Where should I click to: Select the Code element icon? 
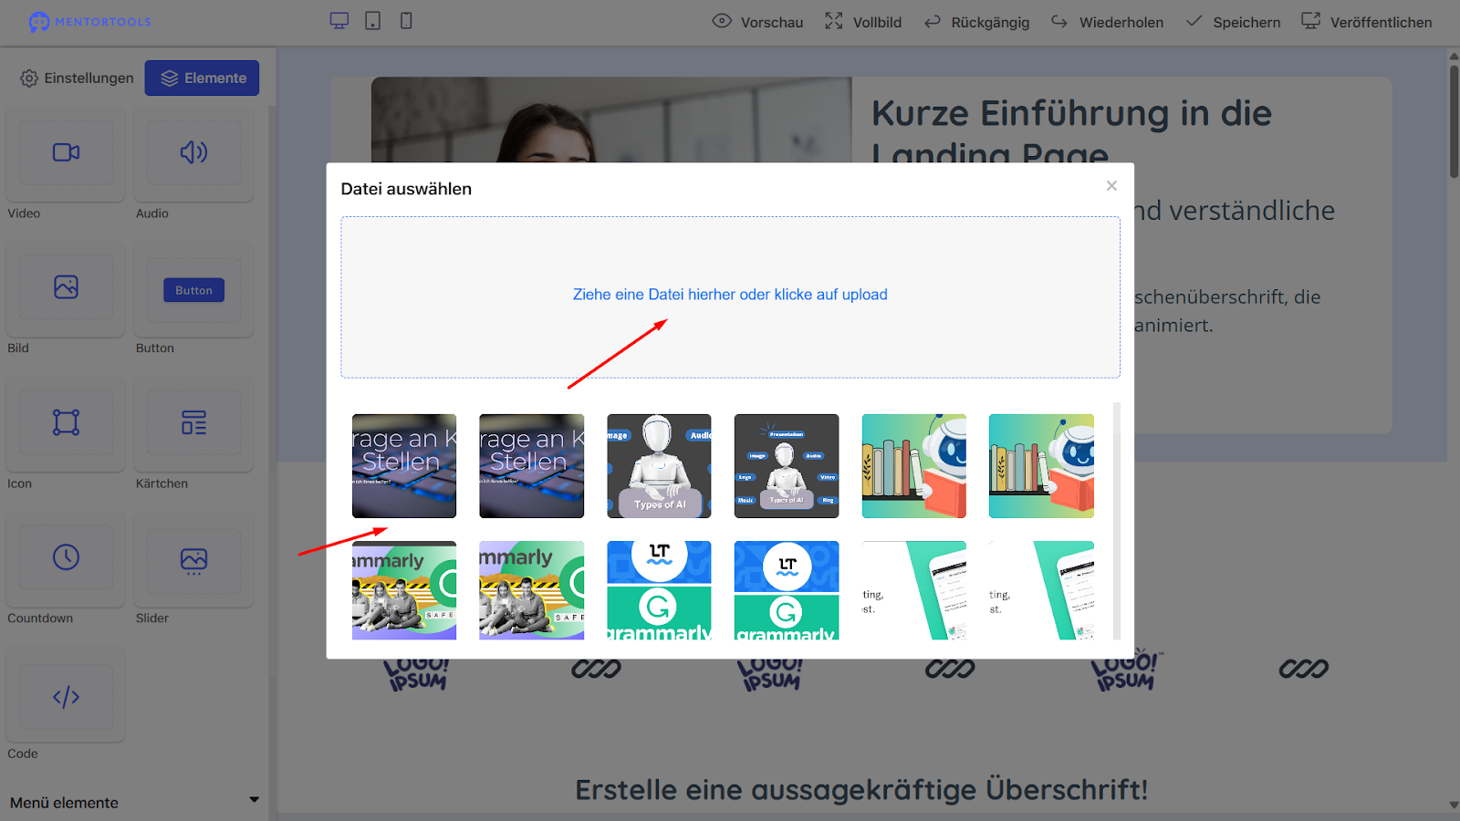pos(66,698)
